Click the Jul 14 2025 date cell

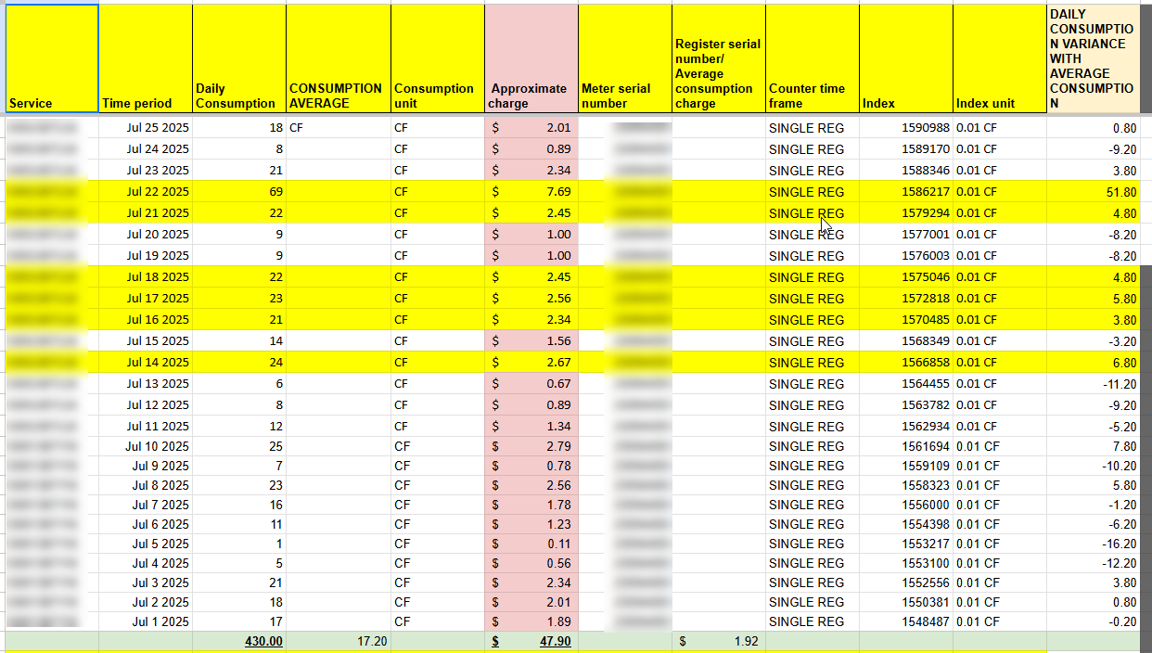tap(146, 363)
